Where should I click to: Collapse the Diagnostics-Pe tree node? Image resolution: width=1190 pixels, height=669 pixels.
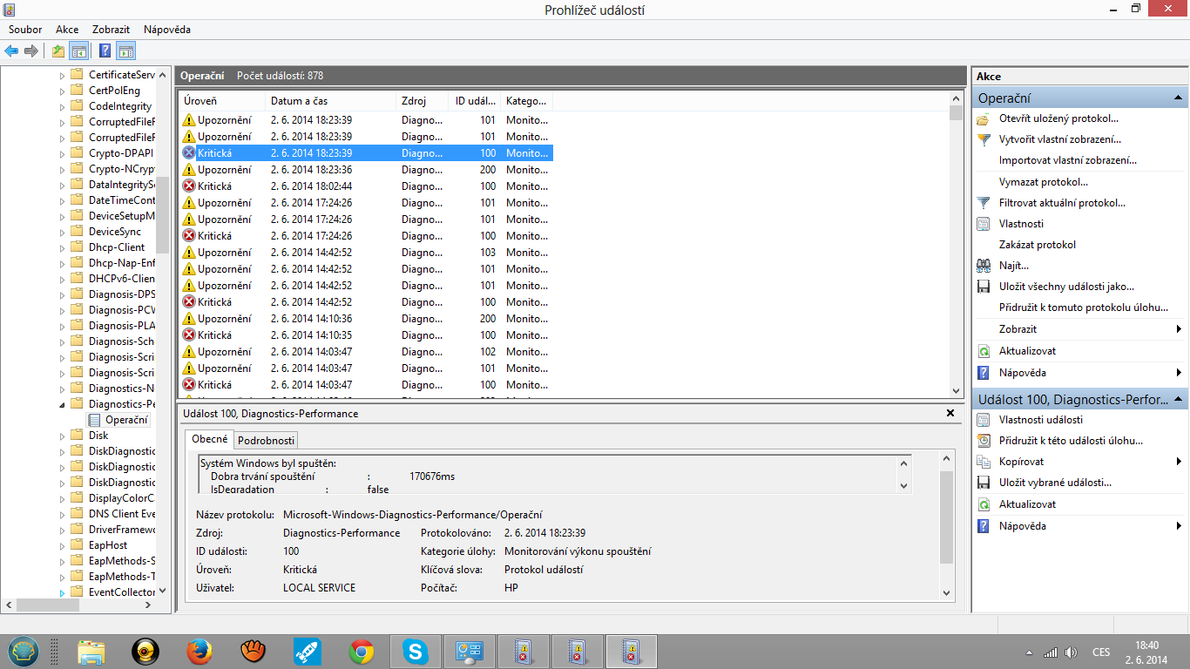(62, 404)
